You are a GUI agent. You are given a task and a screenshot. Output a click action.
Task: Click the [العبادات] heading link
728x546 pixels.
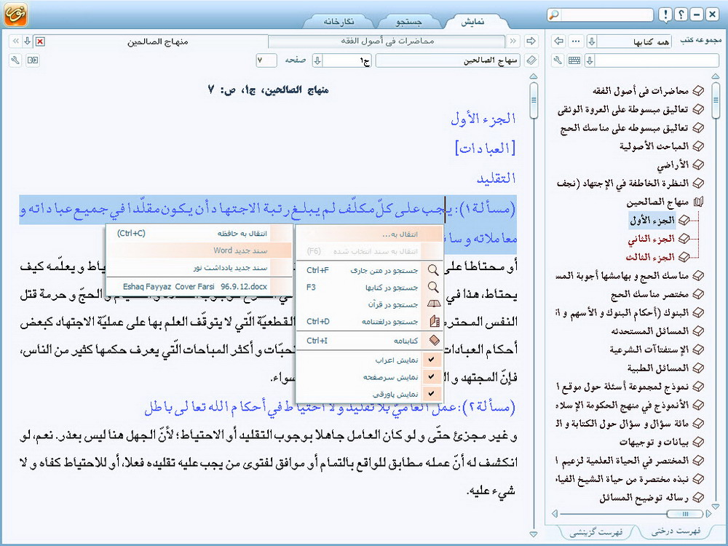(x=485, y=148)
